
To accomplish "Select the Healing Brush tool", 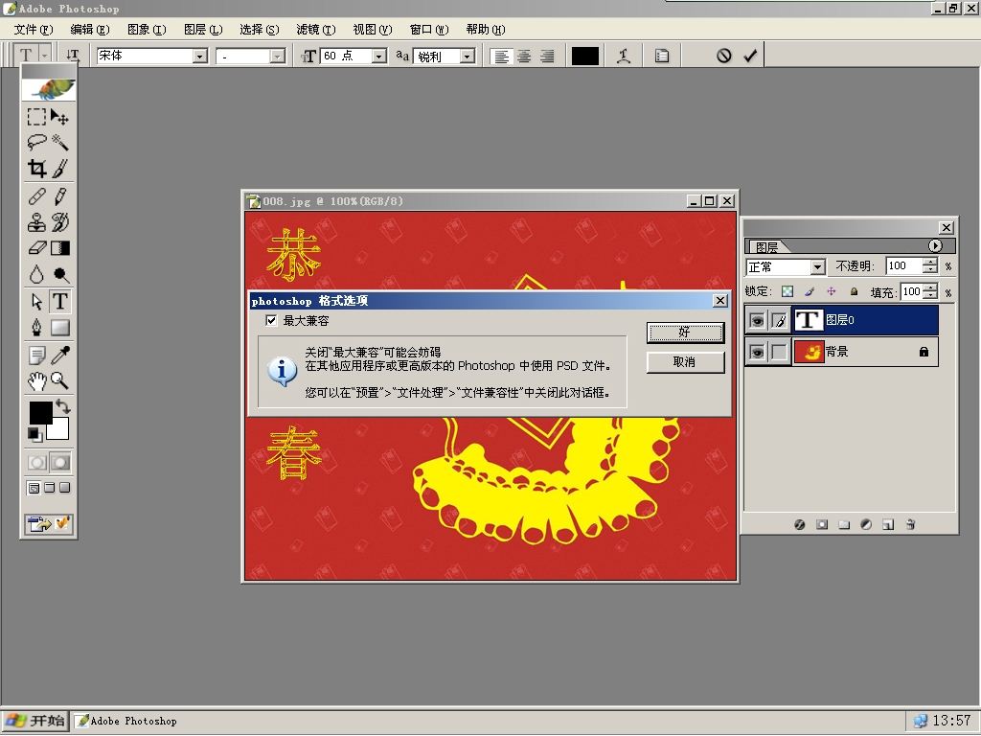I will pyautogui.click(x=36, y=196).
